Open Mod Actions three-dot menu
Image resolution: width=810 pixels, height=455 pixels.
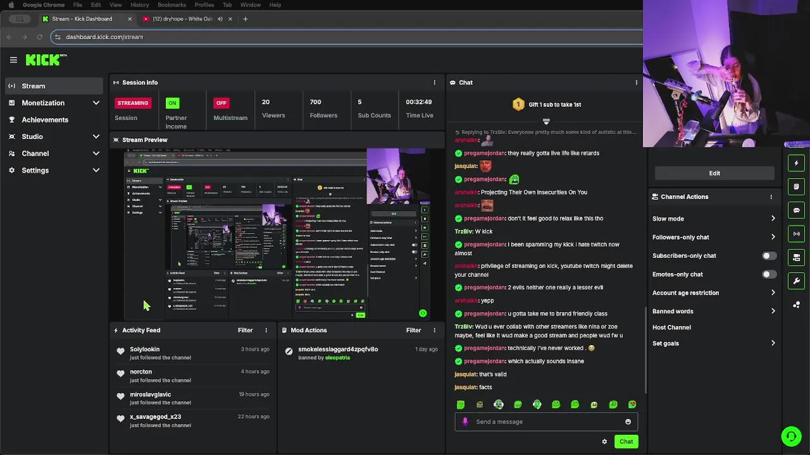[x=434, y=331]
